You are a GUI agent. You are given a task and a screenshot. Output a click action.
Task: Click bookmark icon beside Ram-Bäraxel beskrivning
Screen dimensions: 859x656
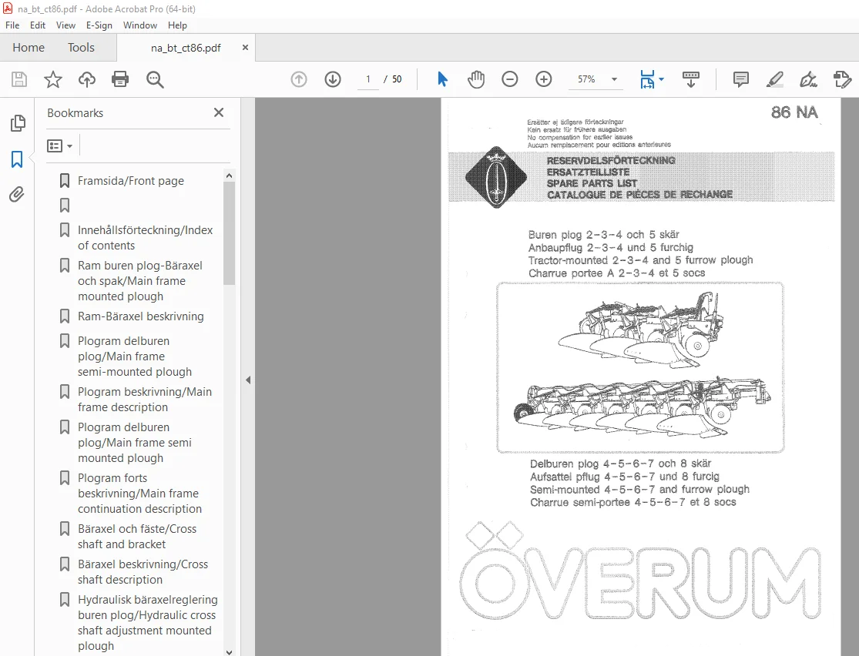pos(65,316)
